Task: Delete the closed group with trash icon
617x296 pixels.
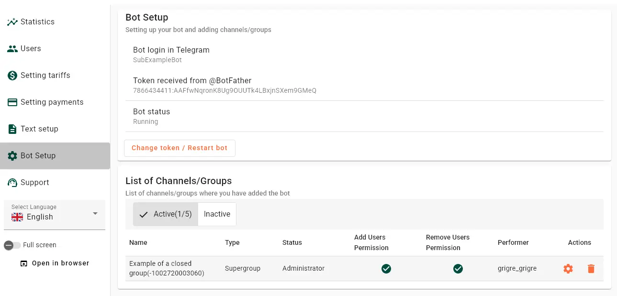Action: tap(591, 269)
